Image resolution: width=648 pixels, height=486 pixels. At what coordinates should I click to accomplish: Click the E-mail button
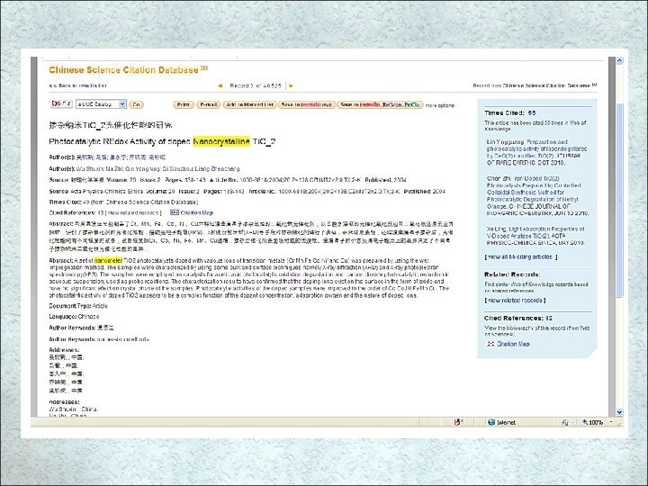pos(208,105)
